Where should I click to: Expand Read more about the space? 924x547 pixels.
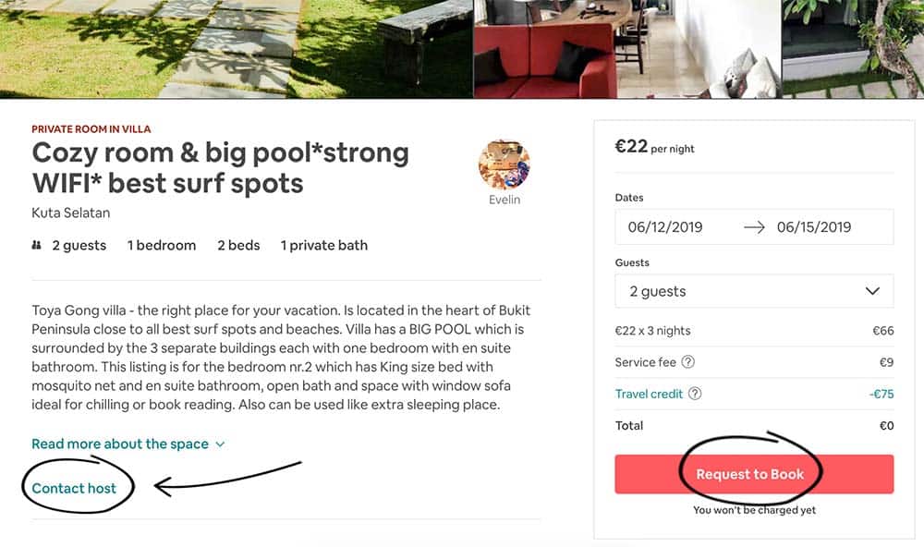coord(128,444)
